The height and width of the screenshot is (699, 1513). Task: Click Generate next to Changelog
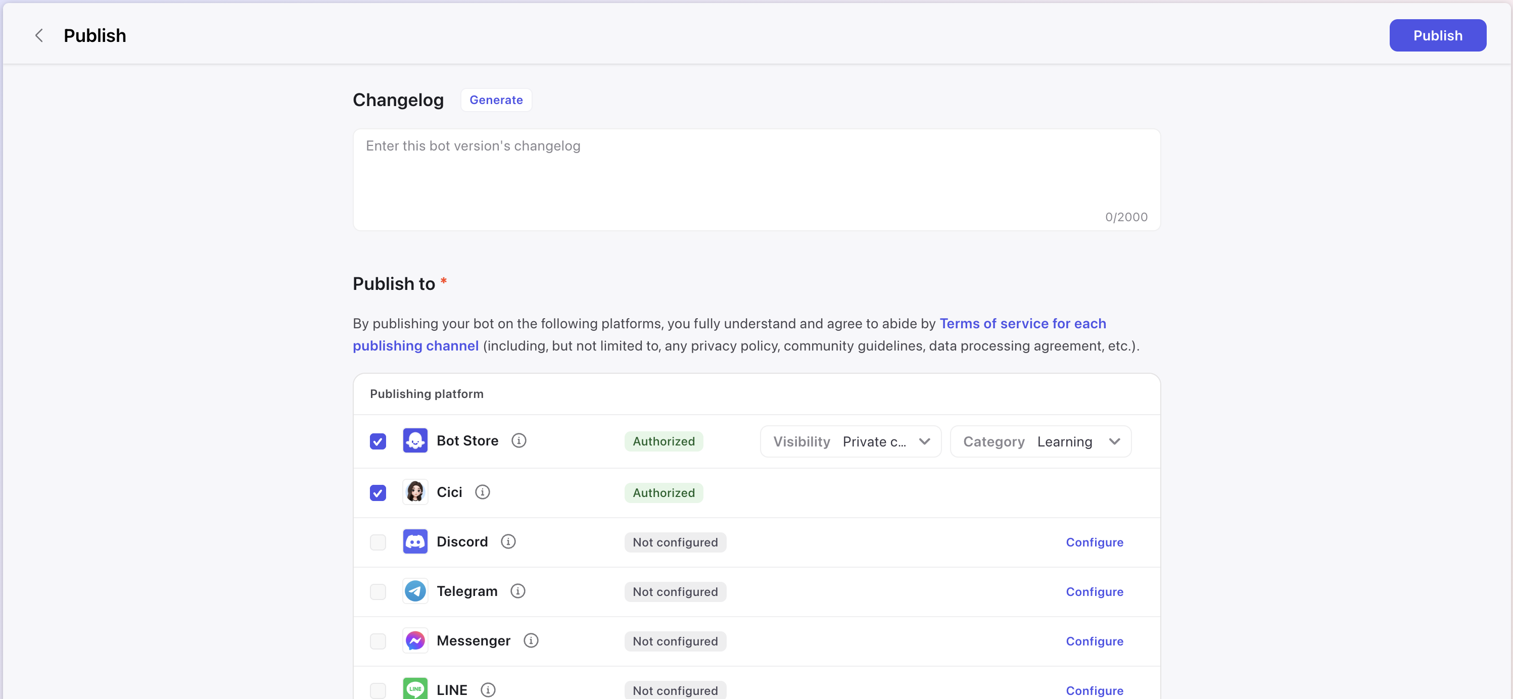[x=496, y=100]
